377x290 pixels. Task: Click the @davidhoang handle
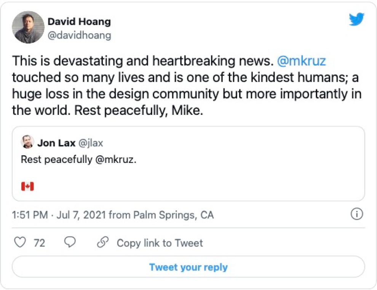click(79, 35)
